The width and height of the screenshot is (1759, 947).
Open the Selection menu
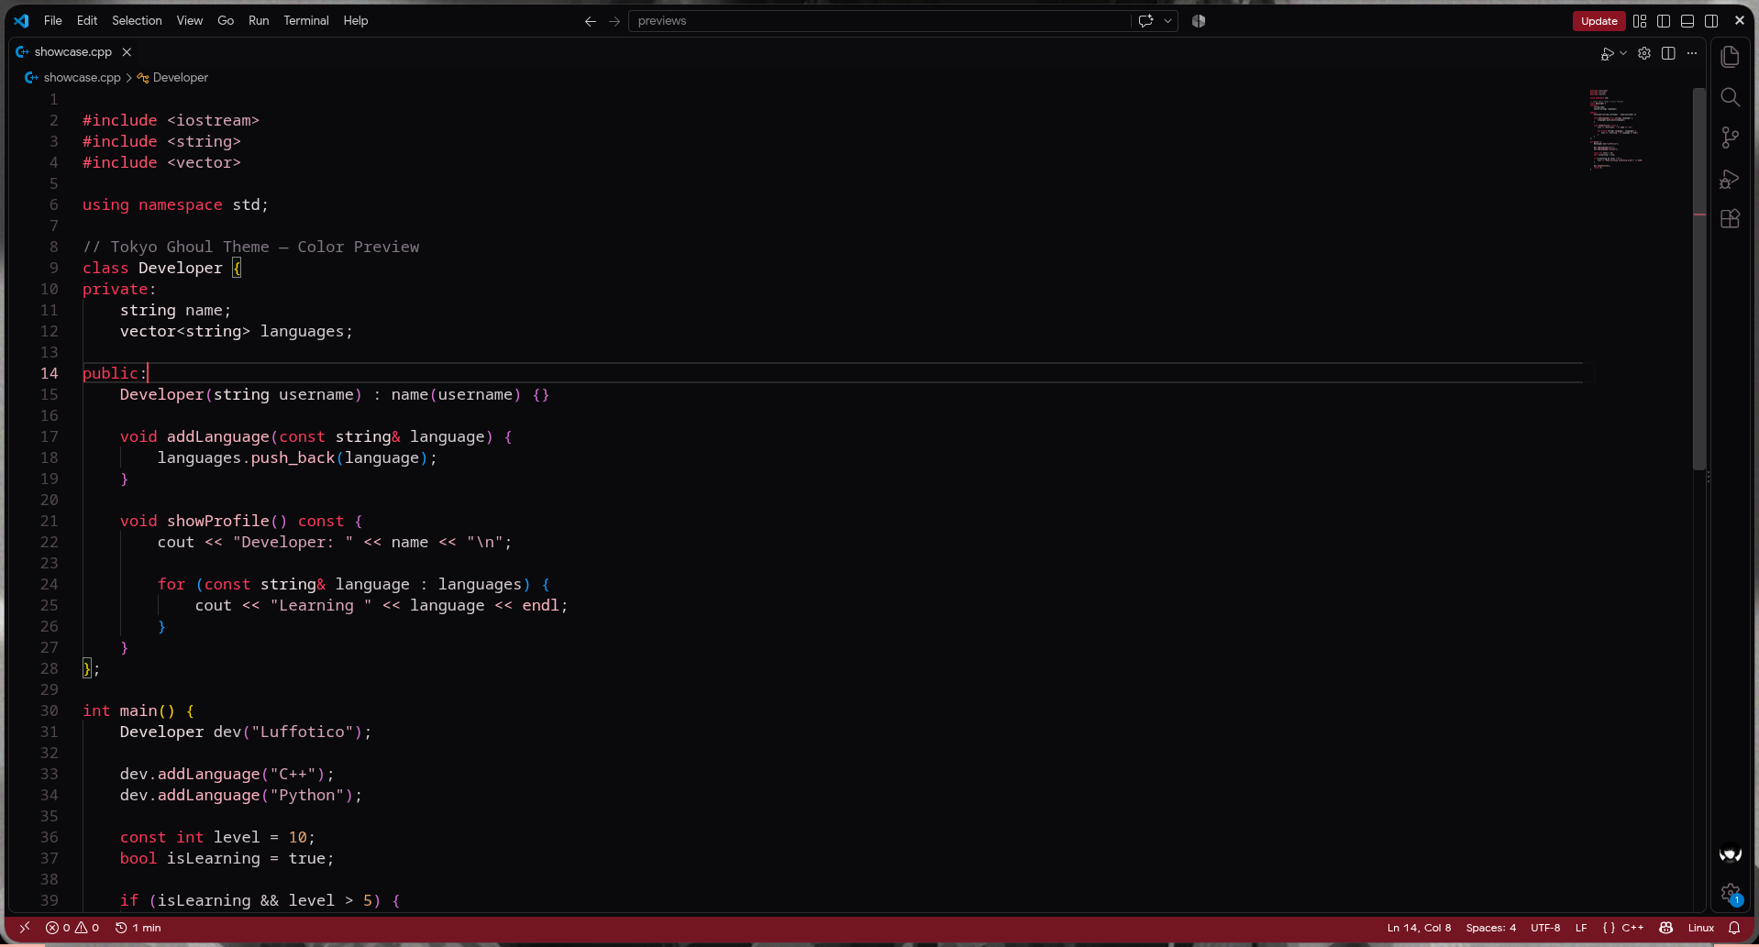[137, 21]
